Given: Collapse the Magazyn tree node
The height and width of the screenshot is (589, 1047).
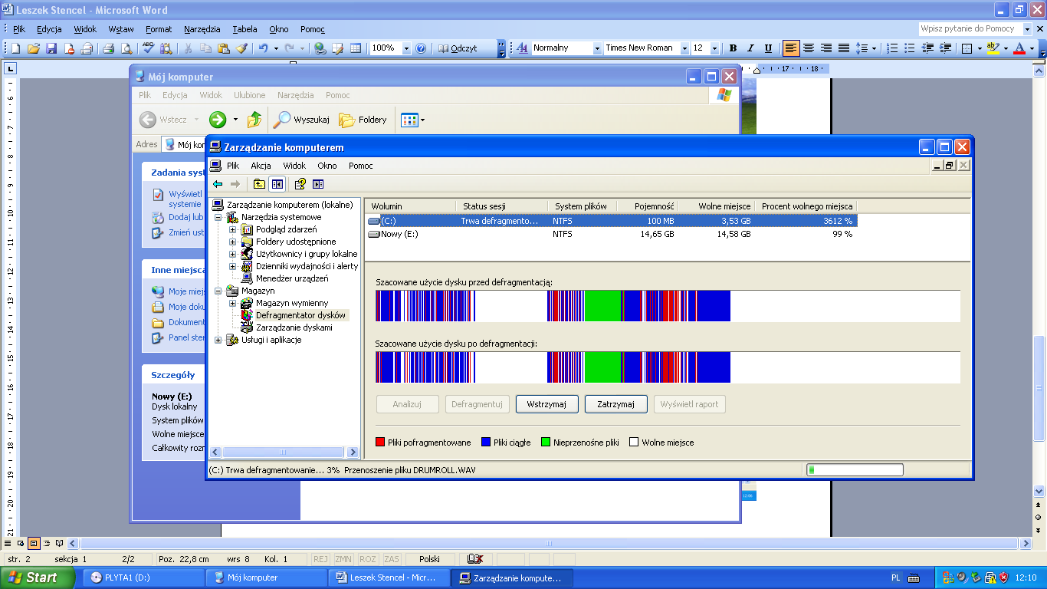Looking at the screenshot, I should click(x=218, y=291).
